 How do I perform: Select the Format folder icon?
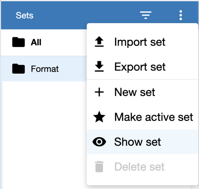click(x=18, y=69)
